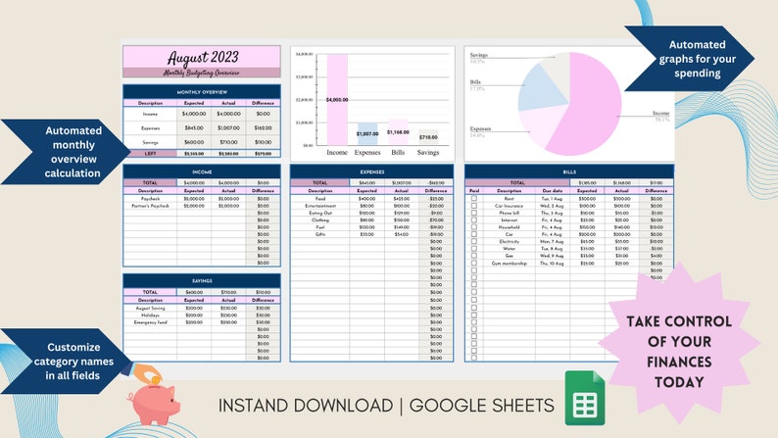This screenshot has width=778, height=438.
Task: Click the 'MONTHLY OVERVIEW' table header
Action: coord(202,92)
